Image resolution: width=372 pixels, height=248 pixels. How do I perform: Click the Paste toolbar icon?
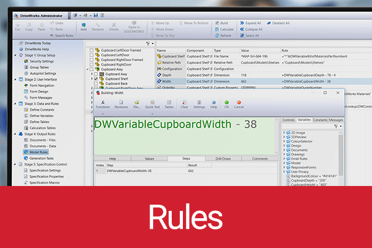(x=42, y=27)
